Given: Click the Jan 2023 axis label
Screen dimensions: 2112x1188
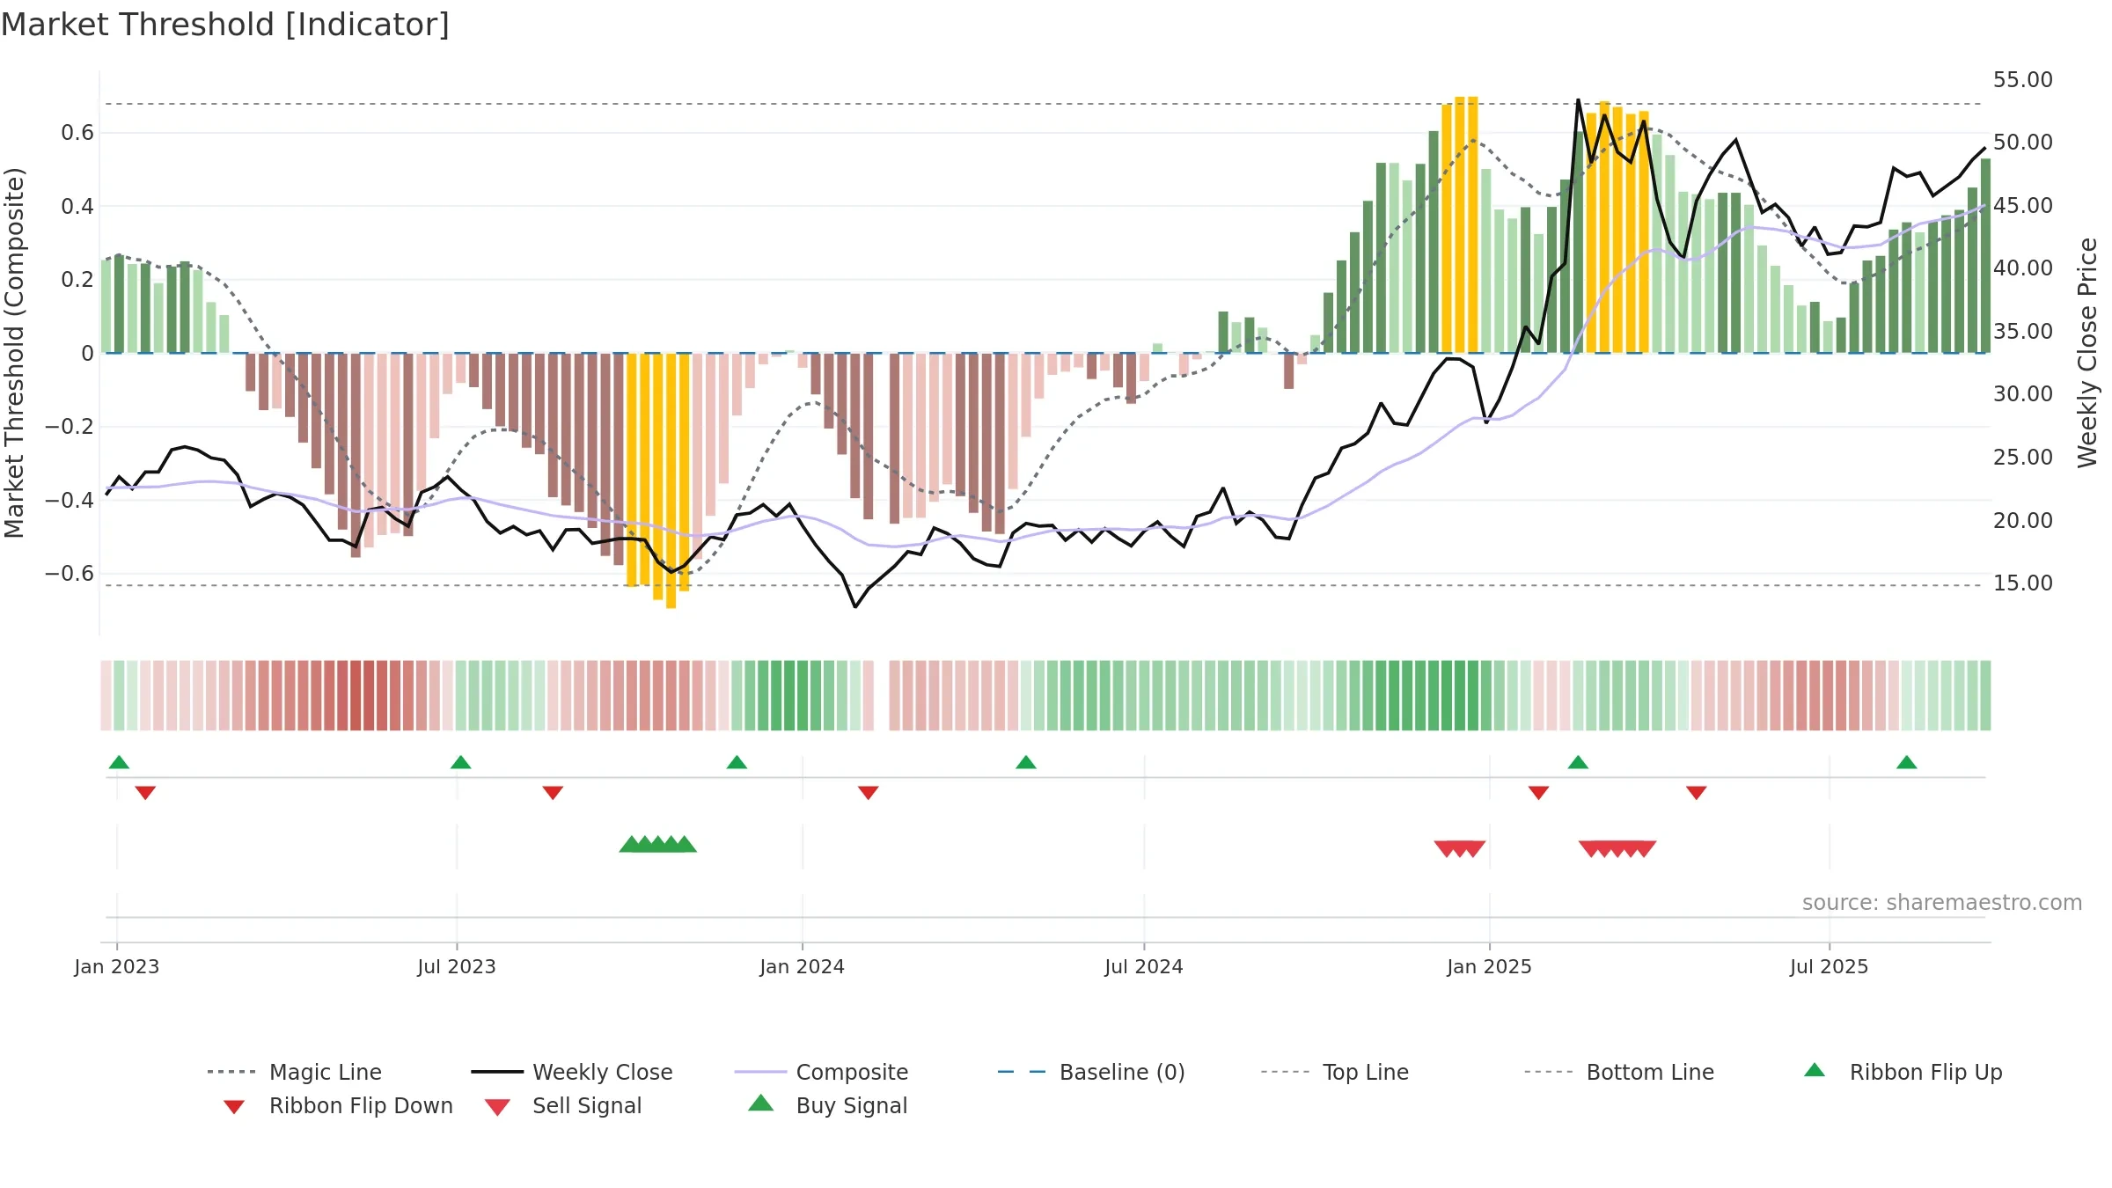Looking at the screenshot, I should tap(117, 967).
